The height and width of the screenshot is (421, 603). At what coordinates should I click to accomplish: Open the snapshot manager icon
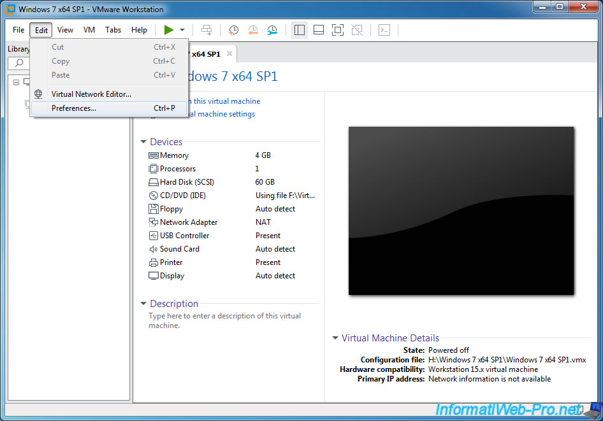click(272, 30)
